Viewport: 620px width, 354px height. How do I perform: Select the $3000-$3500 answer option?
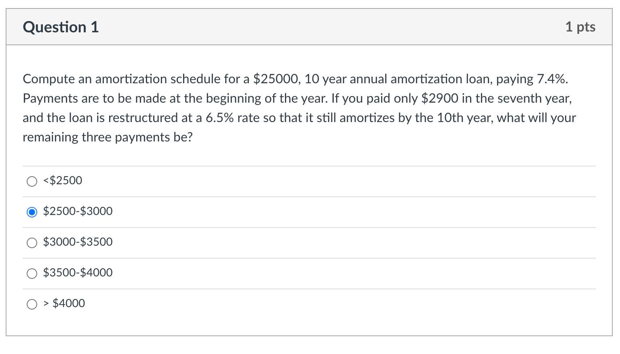32,243
